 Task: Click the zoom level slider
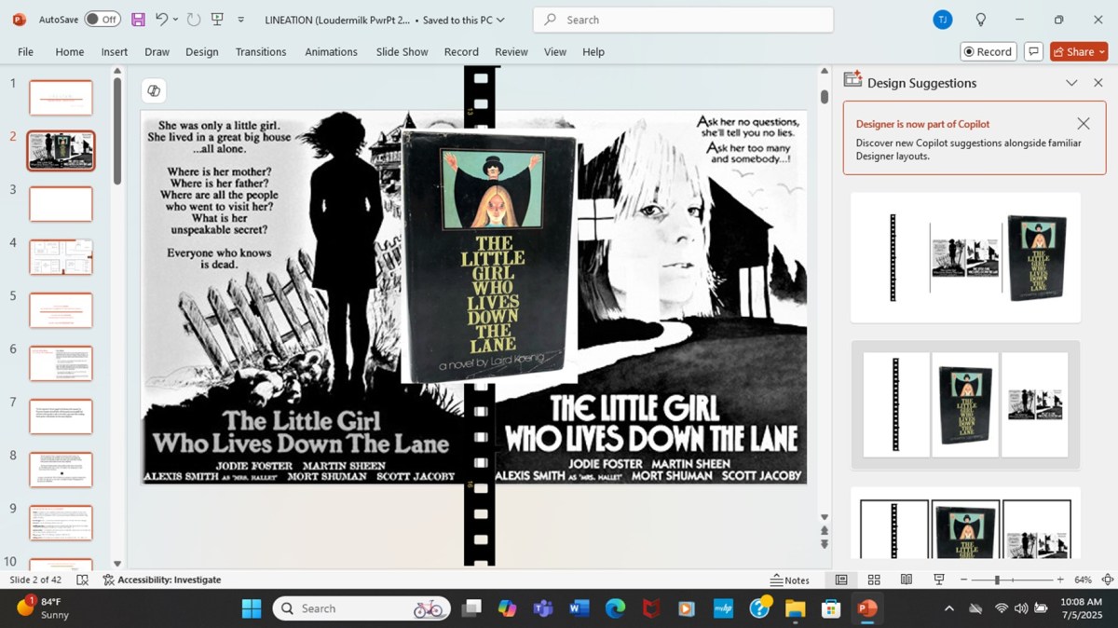997,580
